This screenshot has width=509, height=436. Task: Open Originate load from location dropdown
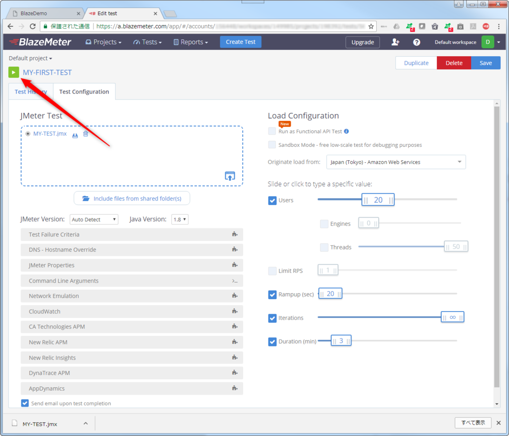pyautogui.click(x=396, y=162)
